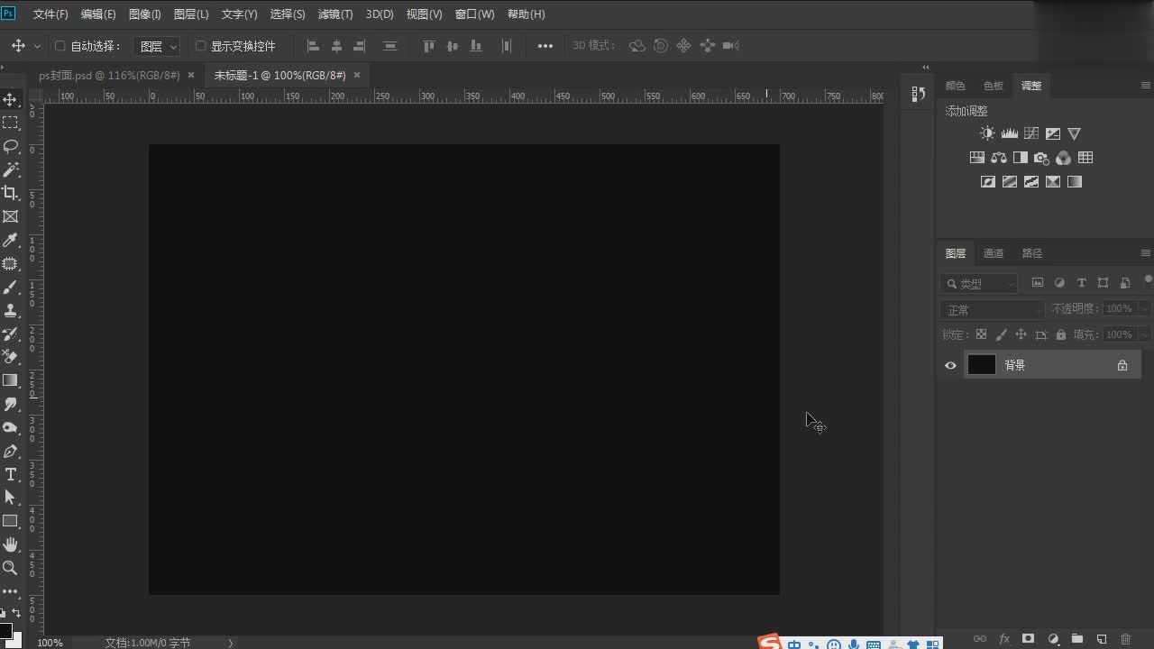Open layer style fx menu
The width and height of the screenshot is (1154, 649).
pyautogui.click(x=1004, y=639)
